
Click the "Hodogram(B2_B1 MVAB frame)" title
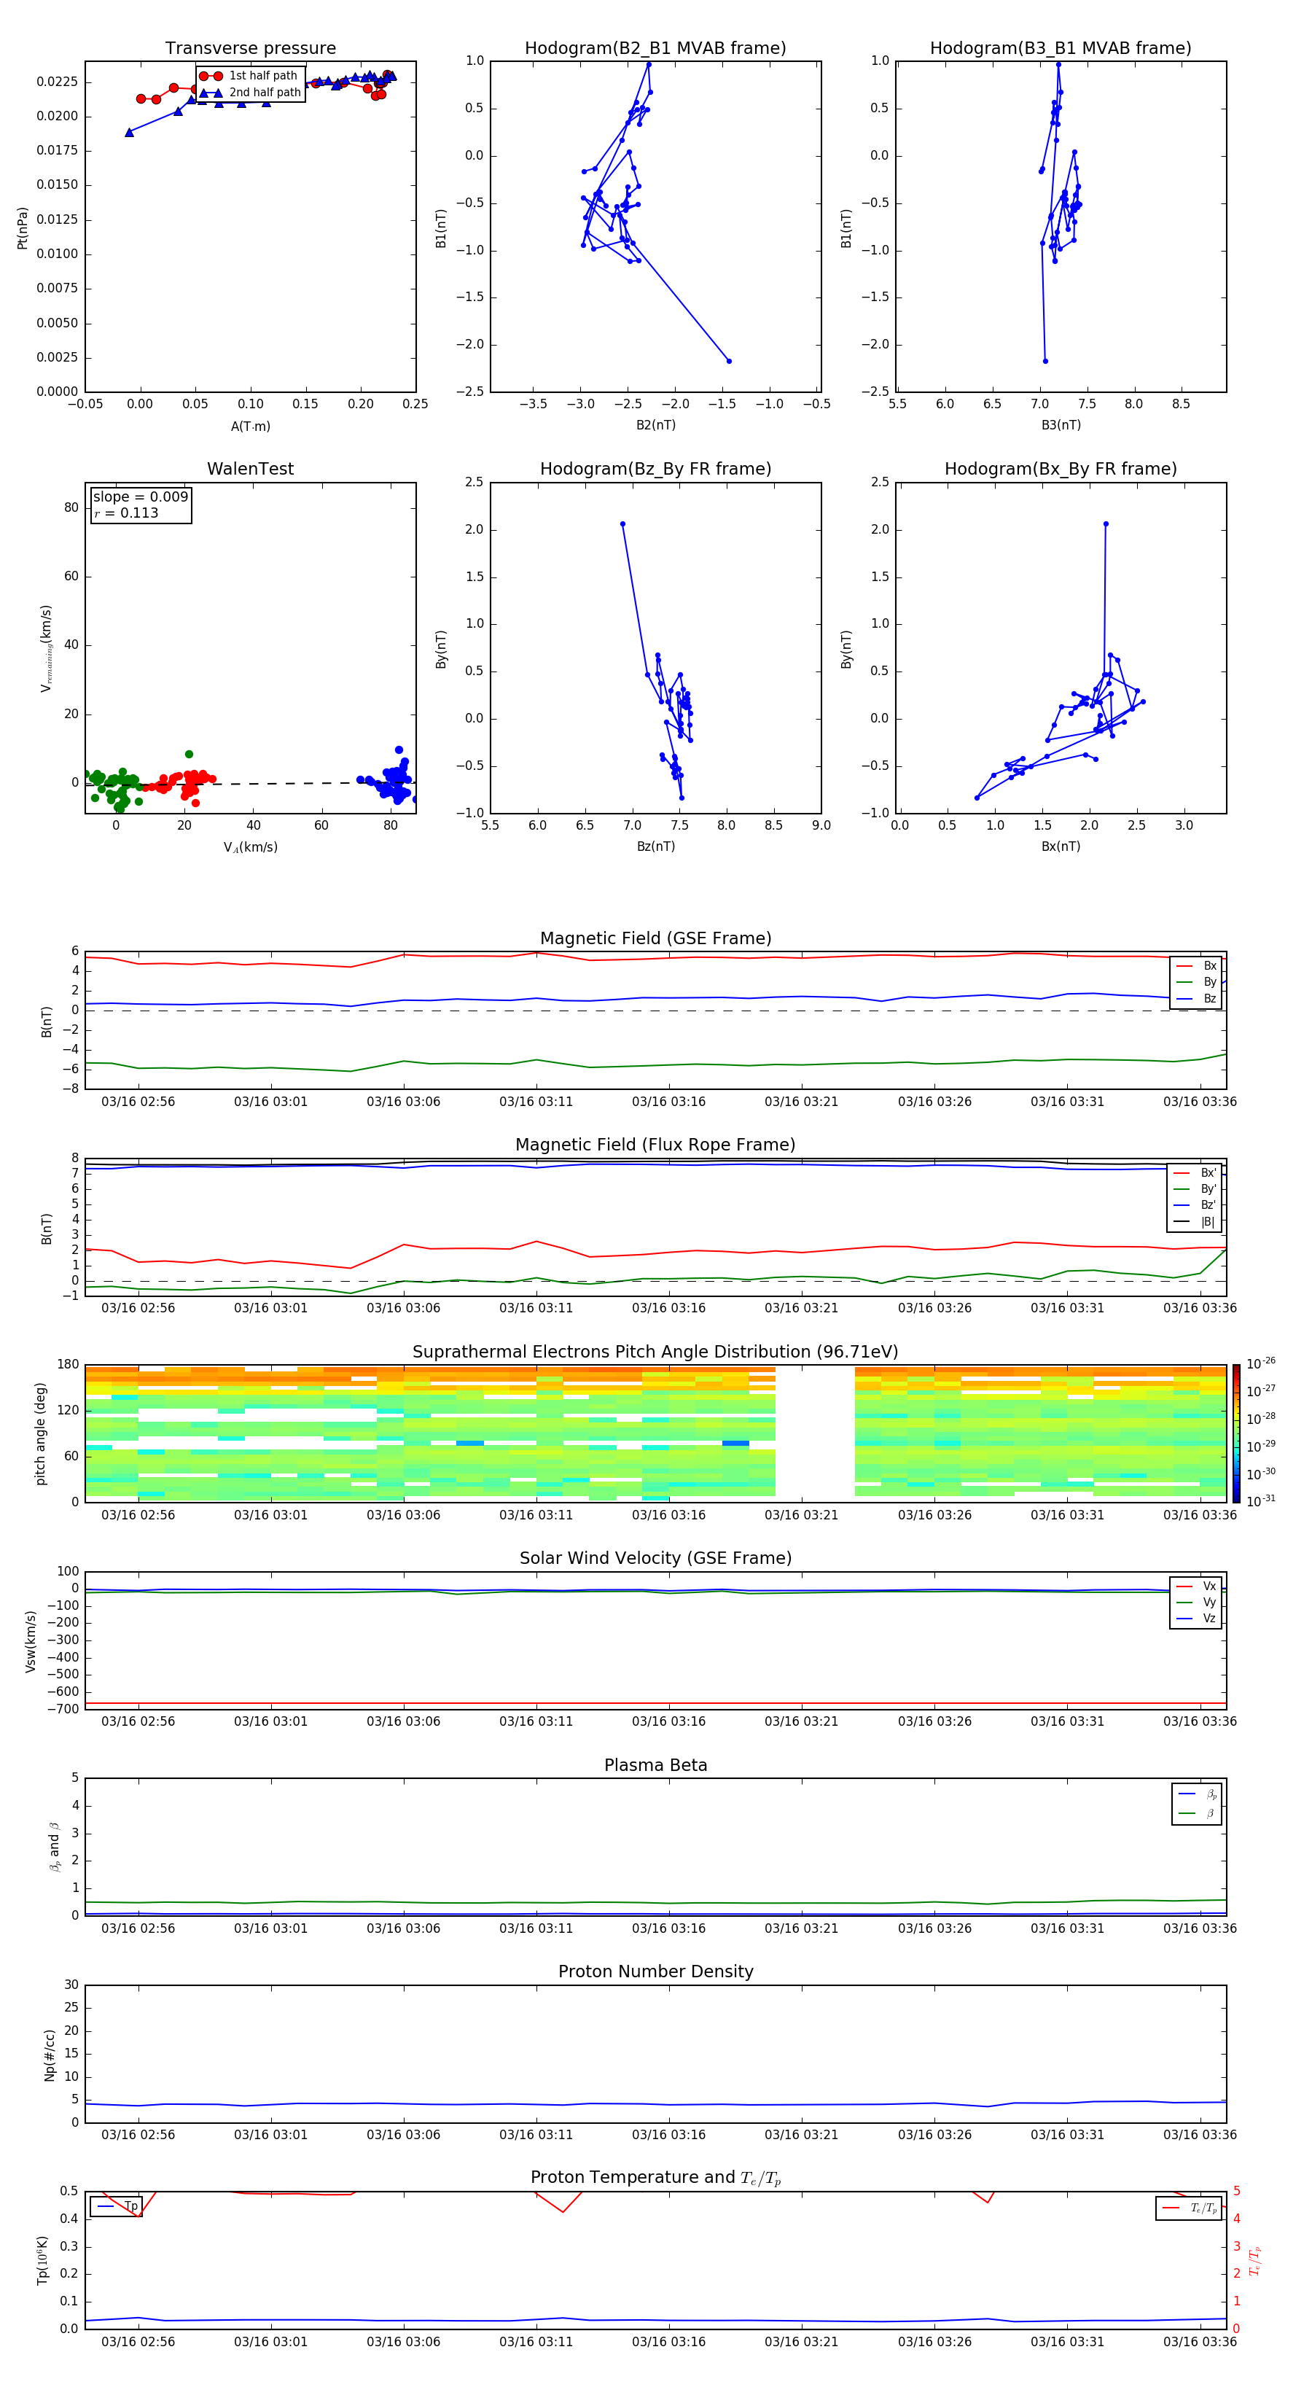(x=655, y=49)
